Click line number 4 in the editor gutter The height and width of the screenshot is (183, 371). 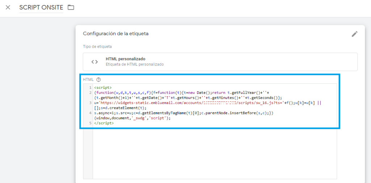(x=89, y=113)
